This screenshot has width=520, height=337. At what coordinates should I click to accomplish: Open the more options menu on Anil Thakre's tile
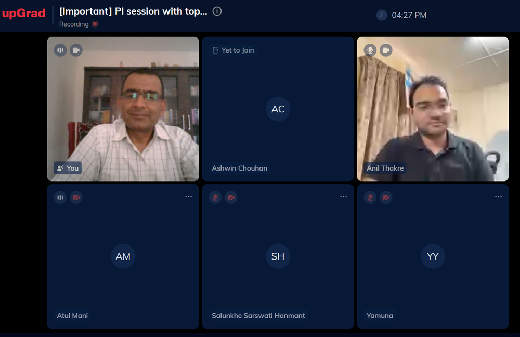[499, 49]
